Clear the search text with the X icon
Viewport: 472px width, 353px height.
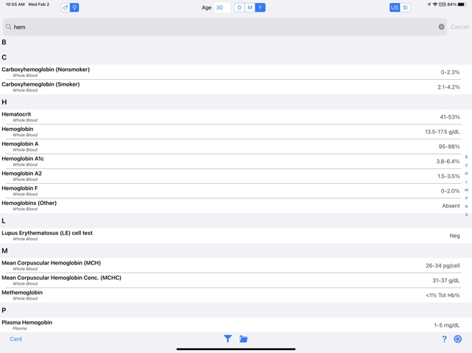coord(441,27)
